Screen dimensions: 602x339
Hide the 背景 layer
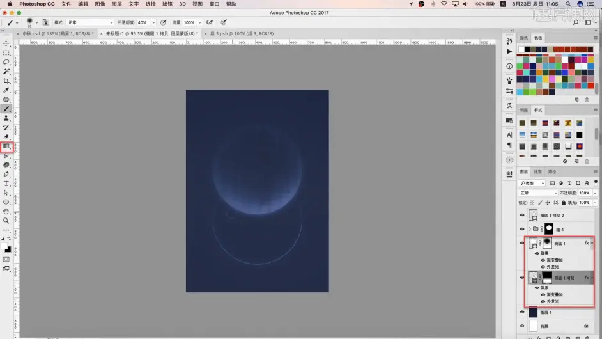click(521, 326)
